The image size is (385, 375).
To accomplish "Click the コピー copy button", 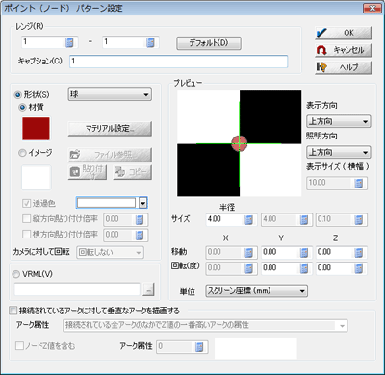I will tap(132, 172).
